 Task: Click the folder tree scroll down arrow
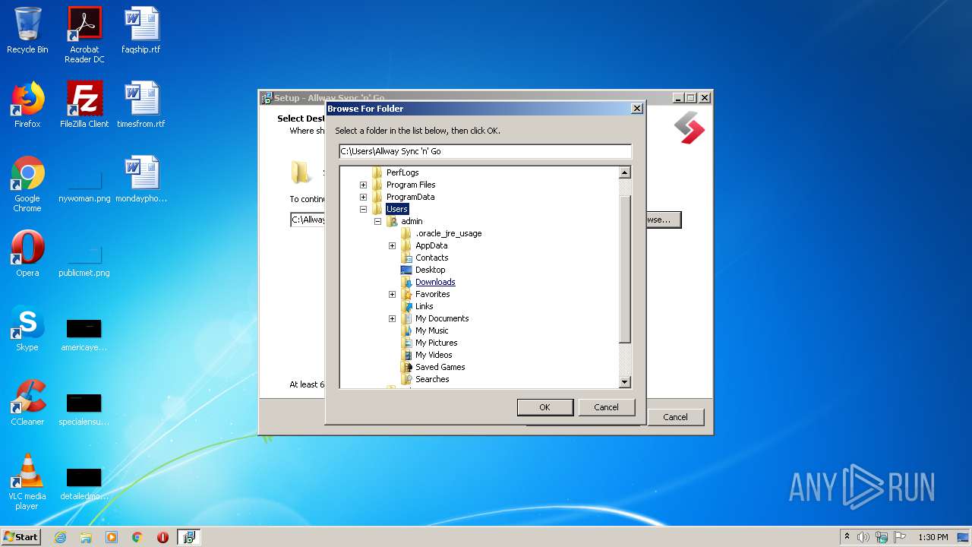pos(625,382)
